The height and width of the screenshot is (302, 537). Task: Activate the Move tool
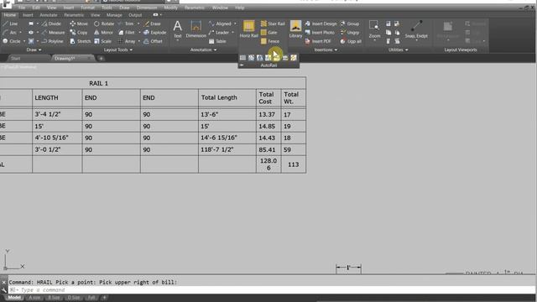[79, 23]
